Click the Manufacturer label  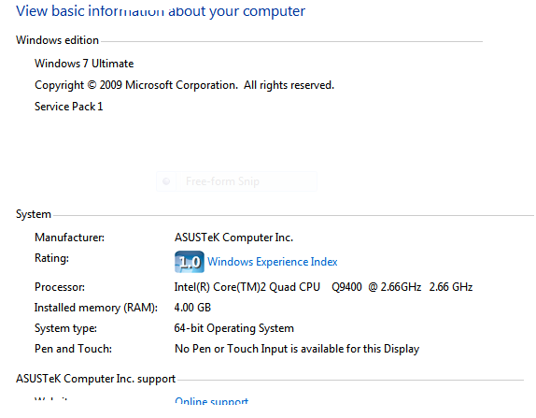(x=69, y=238)
